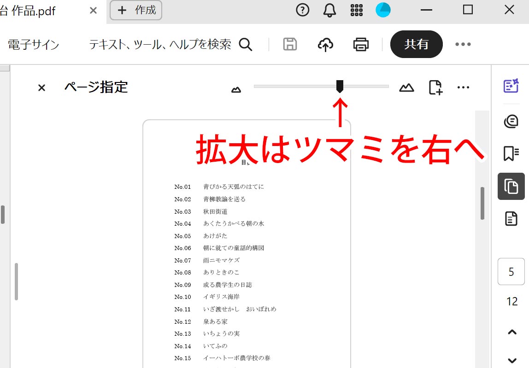Viewport: 529px width, 368px height.
Task: Print the PDF with the printer icon
Action: [361, 44]
